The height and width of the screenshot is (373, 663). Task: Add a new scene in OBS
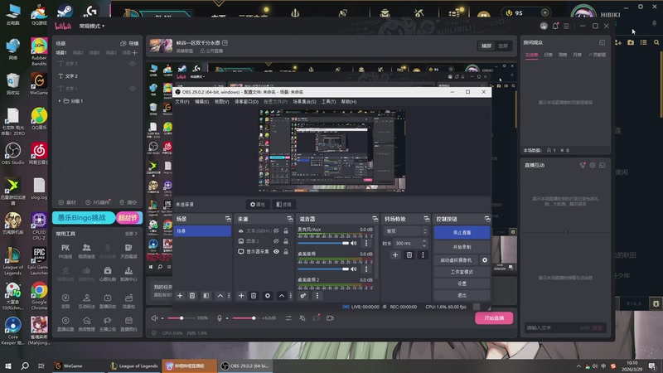[x=180, y=296]
